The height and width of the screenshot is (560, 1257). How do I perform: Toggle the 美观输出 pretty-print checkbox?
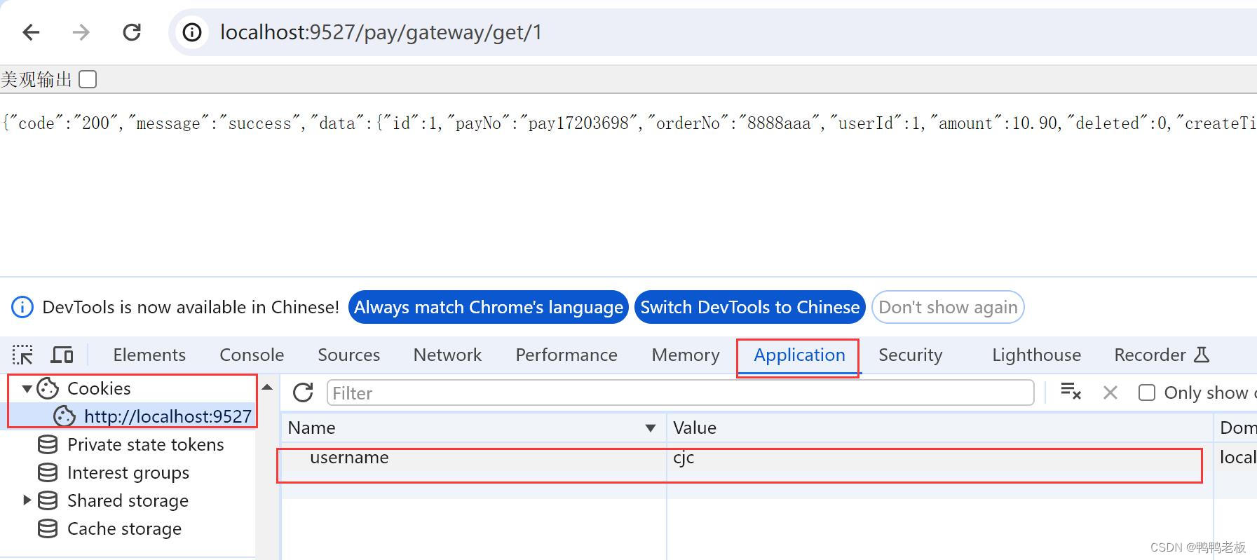88,79
